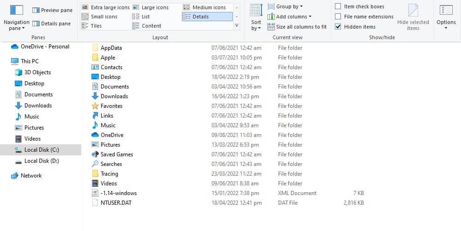Viewport: 461px width, 231px height.
Task: Select OneDrive - Personal in sidebar
Action: (x=40, y=47)
